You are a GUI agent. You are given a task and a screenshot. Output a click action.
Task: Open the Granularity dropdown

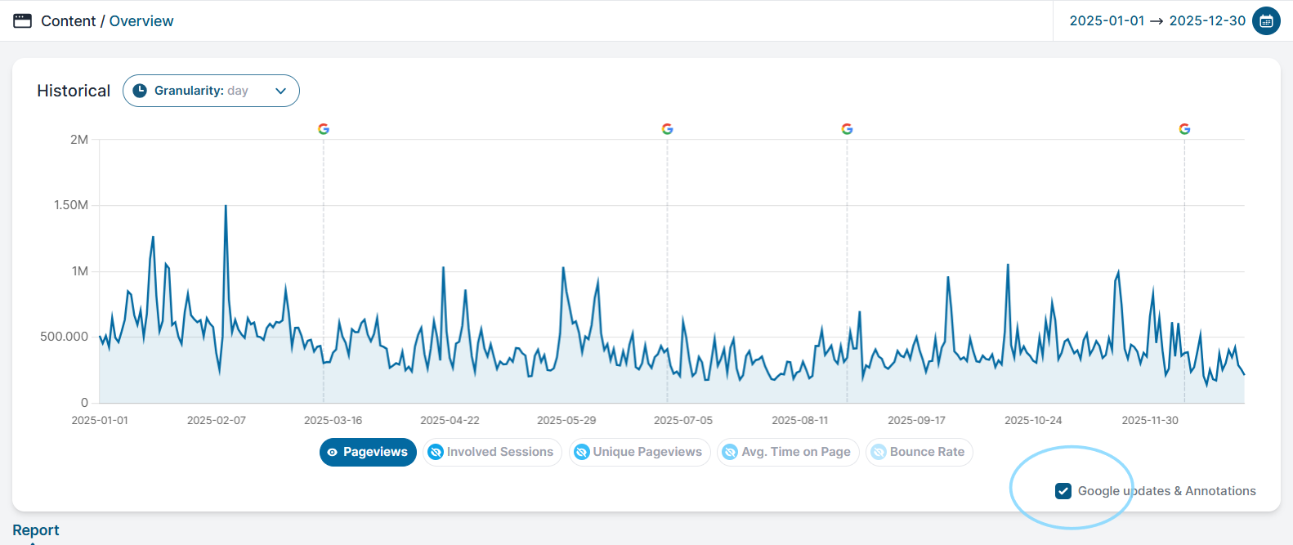[211, 91]
